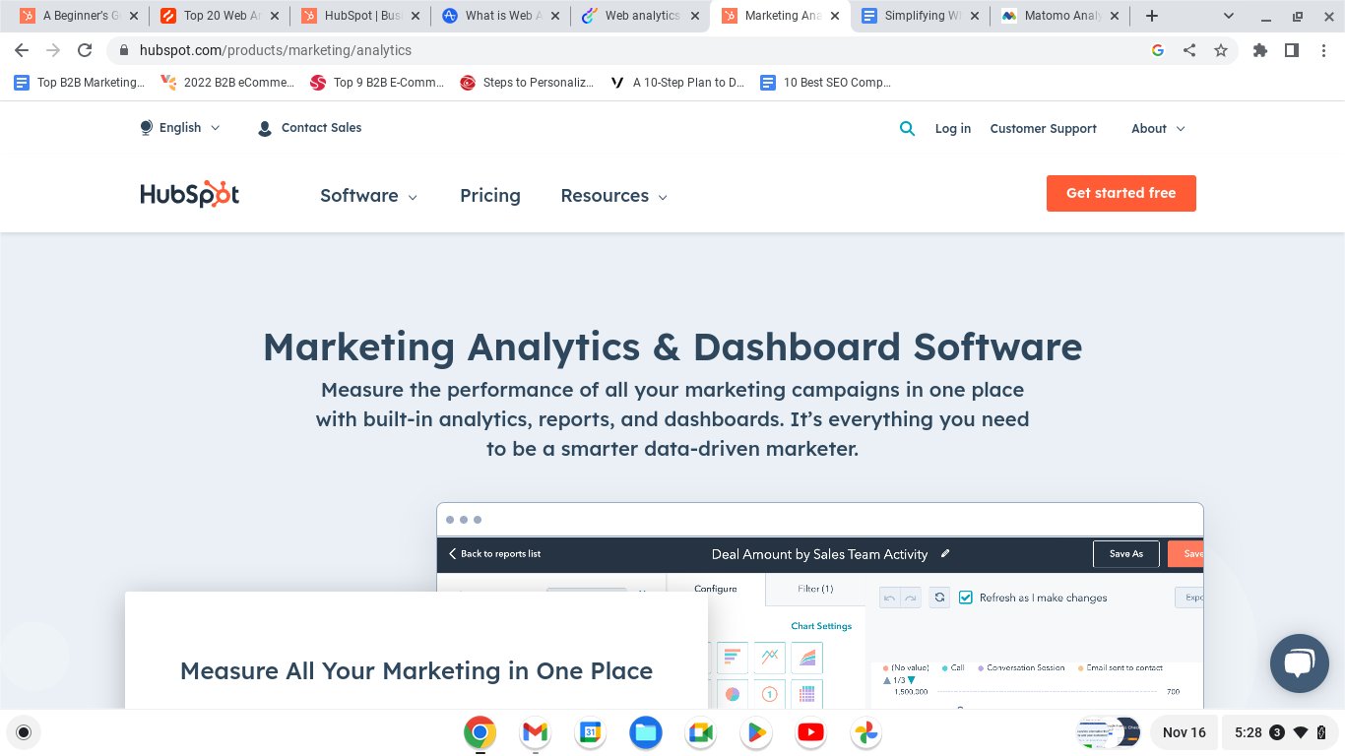Click the '(No value)' color dot in the legend
The width and height of the screenshot is (1345, 756).
click(x=885, y=667)
